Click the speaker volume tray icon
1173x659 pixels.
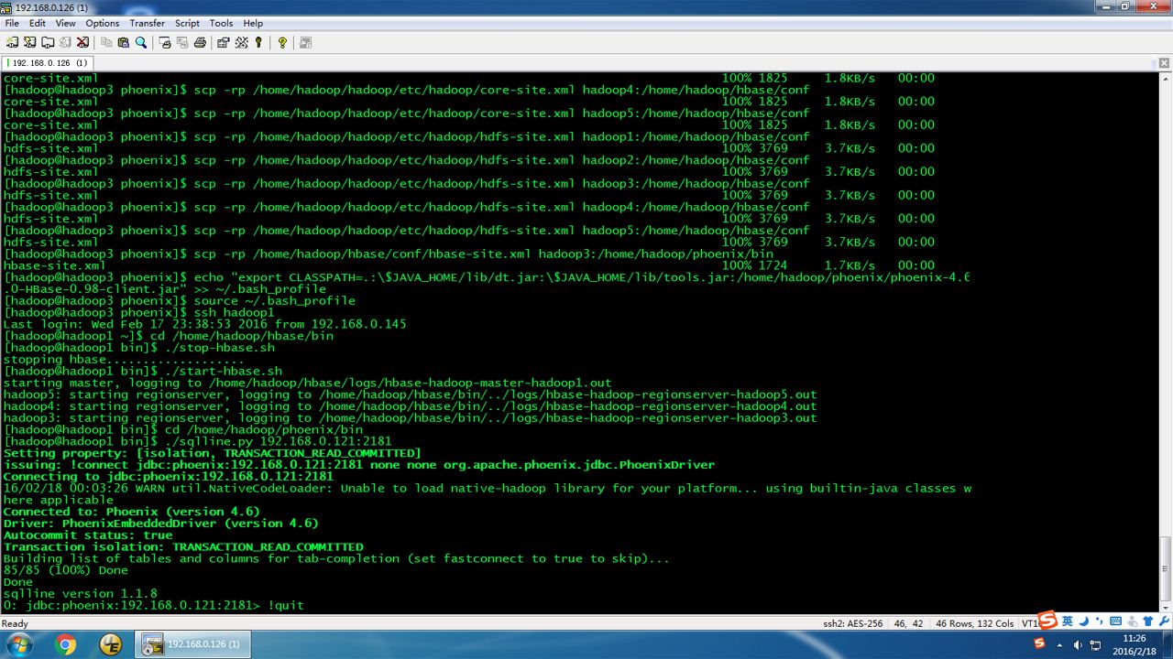click(1078, 645)
